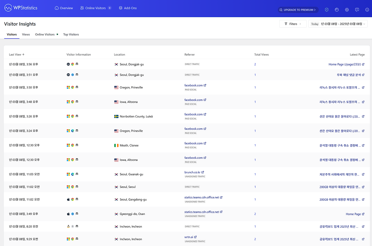This screenshot has height=246, width=372.
Task: Click the Visitor Insights page heading
Action: (20, 24)
